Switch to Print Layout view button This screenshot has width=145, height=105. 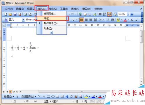[x=10, y=92]
